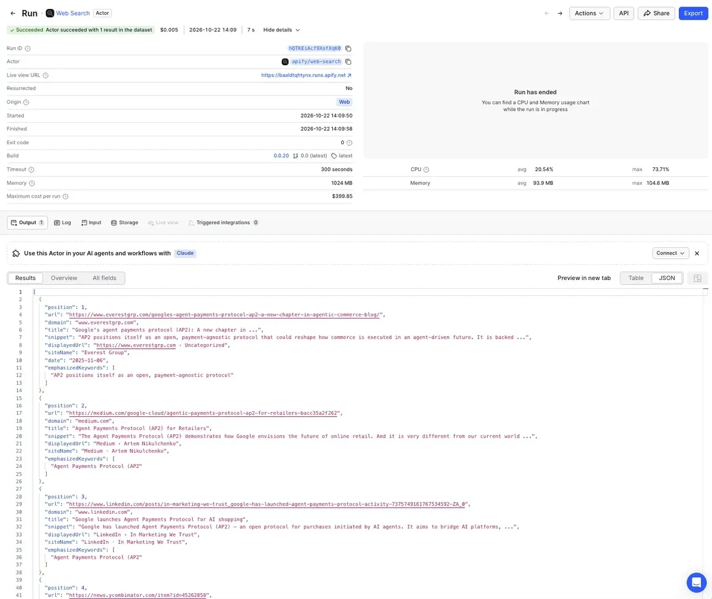Open the chat support bubble

[697, 582]
